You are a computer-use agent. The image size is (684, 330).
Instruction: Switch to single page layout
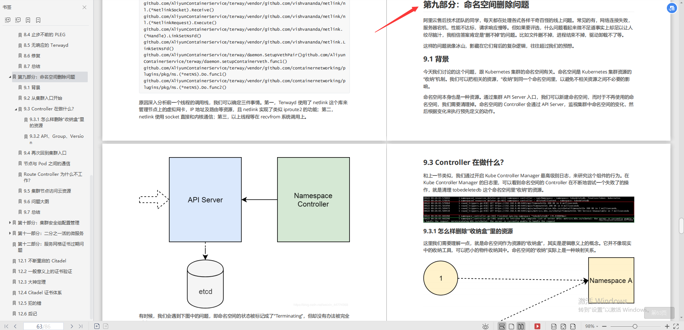point(511,326)
